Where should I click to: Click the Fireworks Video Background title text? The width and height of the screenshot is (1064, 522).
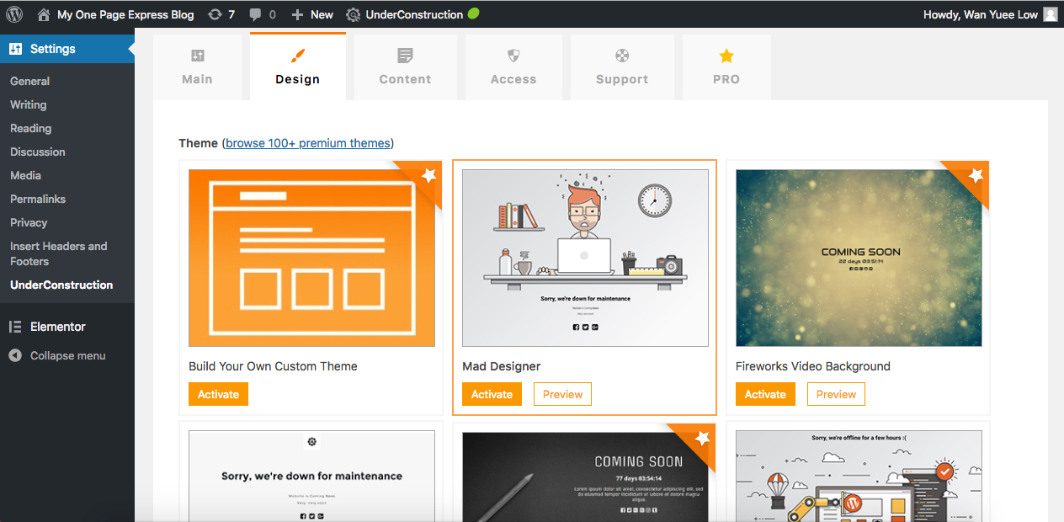click(813, 366)
